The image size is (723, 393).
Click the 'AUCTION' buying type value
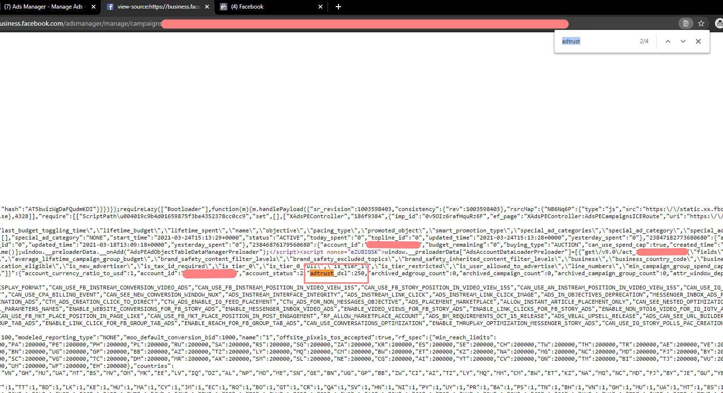(567, 245)
